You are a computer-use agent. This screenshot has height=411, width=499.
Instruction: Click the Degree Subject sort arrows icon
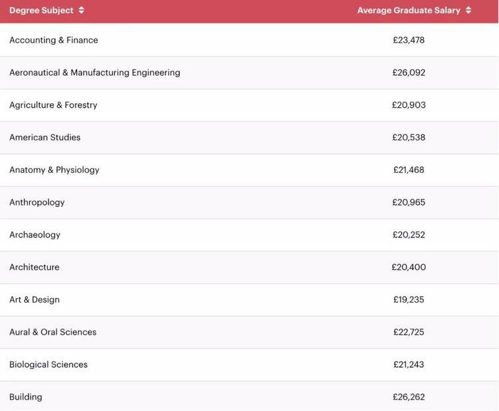point(81,11)
